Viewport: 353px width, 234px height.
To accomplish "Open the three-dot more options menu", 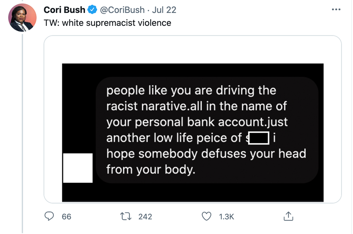I will click(x=336, y=10).
